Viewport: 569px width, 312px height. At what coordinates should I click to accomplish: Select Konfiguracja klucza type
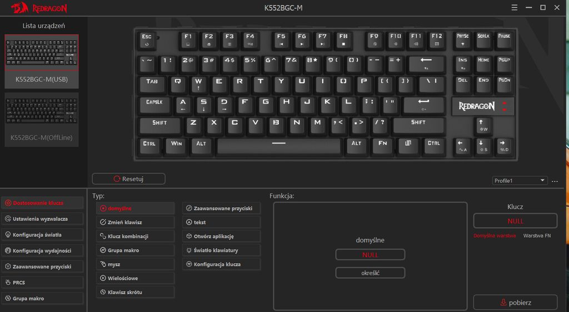[x=221, y=264]
